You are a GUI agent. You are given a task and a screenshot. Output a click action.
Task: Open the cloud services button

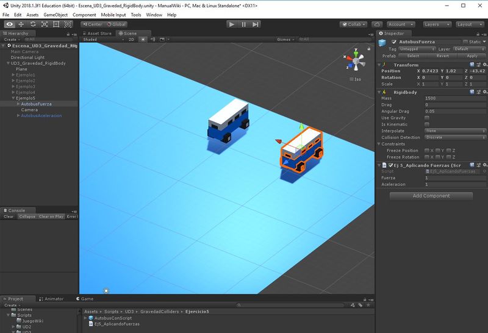pyautogui.click(x=377, y=24)
